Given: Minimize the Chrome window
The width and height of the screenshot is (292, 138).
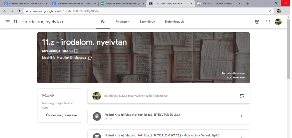Looking at the screenshot, I should [266, 3].
